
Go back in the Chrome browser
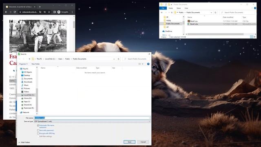[6, 12]
